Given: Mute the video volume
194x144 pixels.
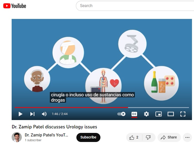Looking at the screenshot, I should pos(44,114).
